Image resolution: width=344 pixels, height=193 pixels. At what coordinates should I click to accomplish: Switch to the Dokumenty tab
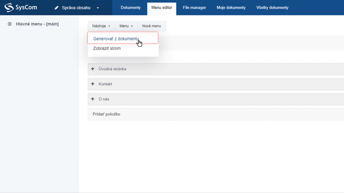(x=131, y=8)
